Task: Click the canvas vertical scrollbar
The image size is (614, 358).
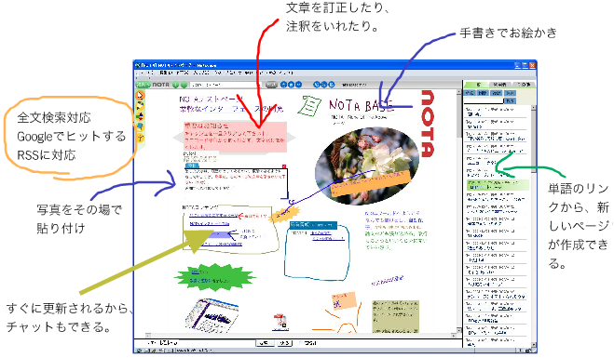Action: (459, 211)
